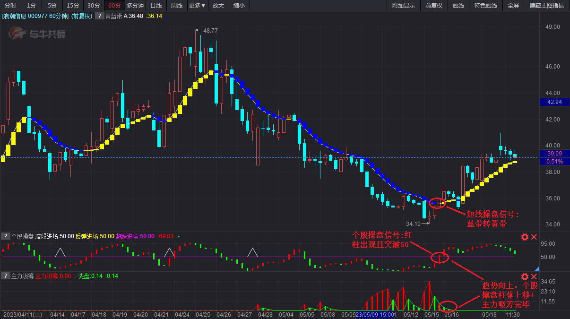Toggle 隐藏主图指标 button
This screenshot has height=319, width=570.
click(547, 6)
